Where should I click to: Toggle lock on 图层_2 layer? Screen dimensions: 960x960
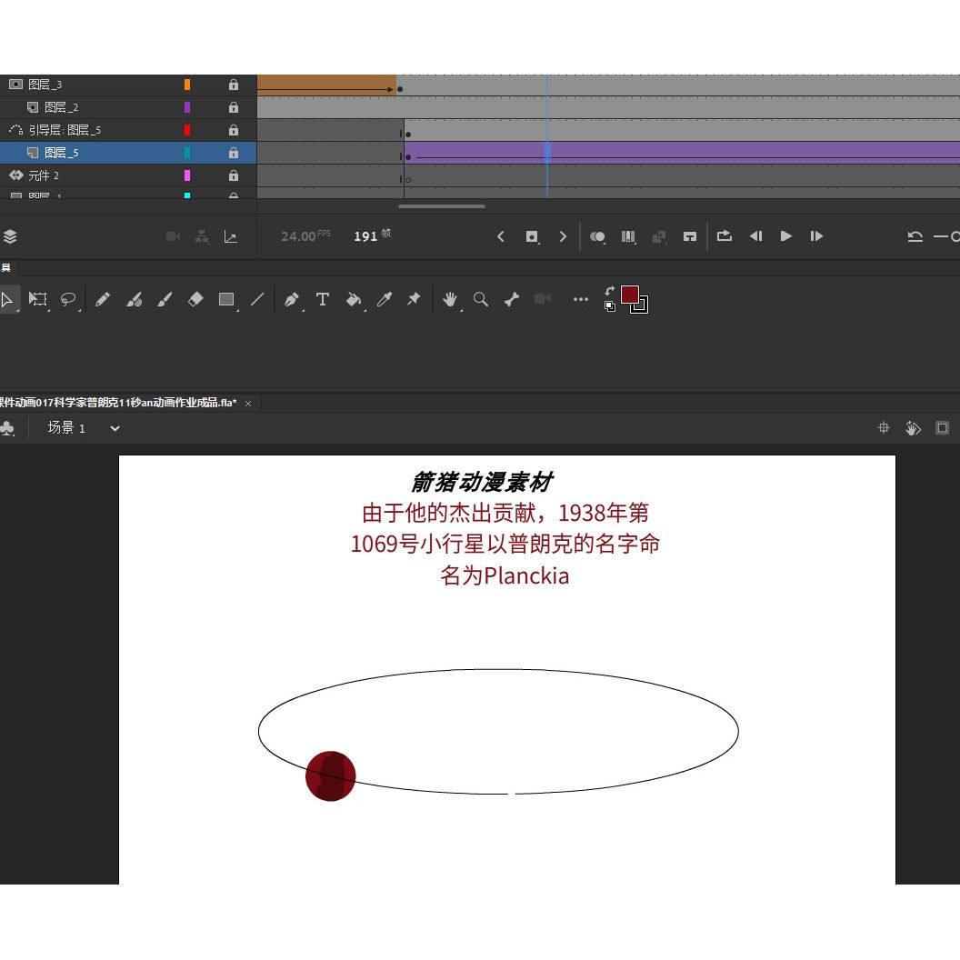click(x=234, y=107)
